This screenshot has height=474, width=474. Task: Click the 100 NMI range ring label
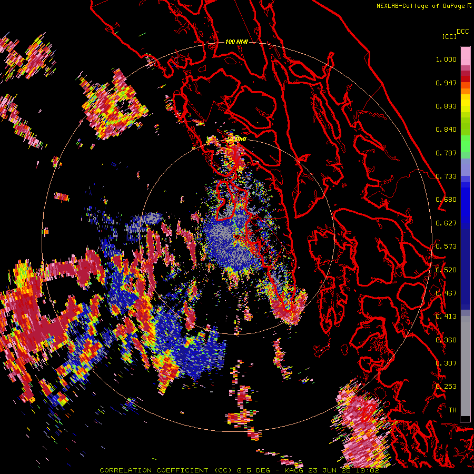pyautogui.click(x=236, y=42)
